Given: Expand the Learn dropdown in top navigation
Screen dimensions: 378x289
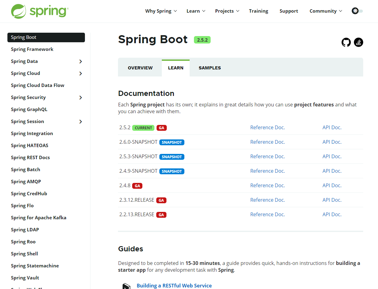Looking at the screenshot, I should point(196,11).
